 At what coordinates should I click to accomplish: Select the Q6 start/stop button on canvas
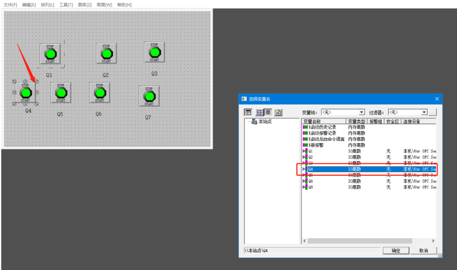tap(100, 93)
